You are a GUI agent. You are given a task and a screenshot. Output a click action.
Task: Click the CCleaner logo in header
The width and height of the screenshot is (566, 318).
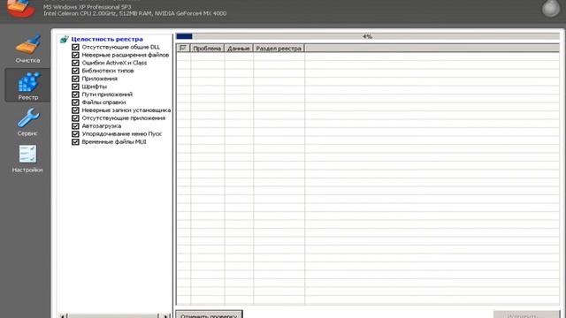point(21,9)
